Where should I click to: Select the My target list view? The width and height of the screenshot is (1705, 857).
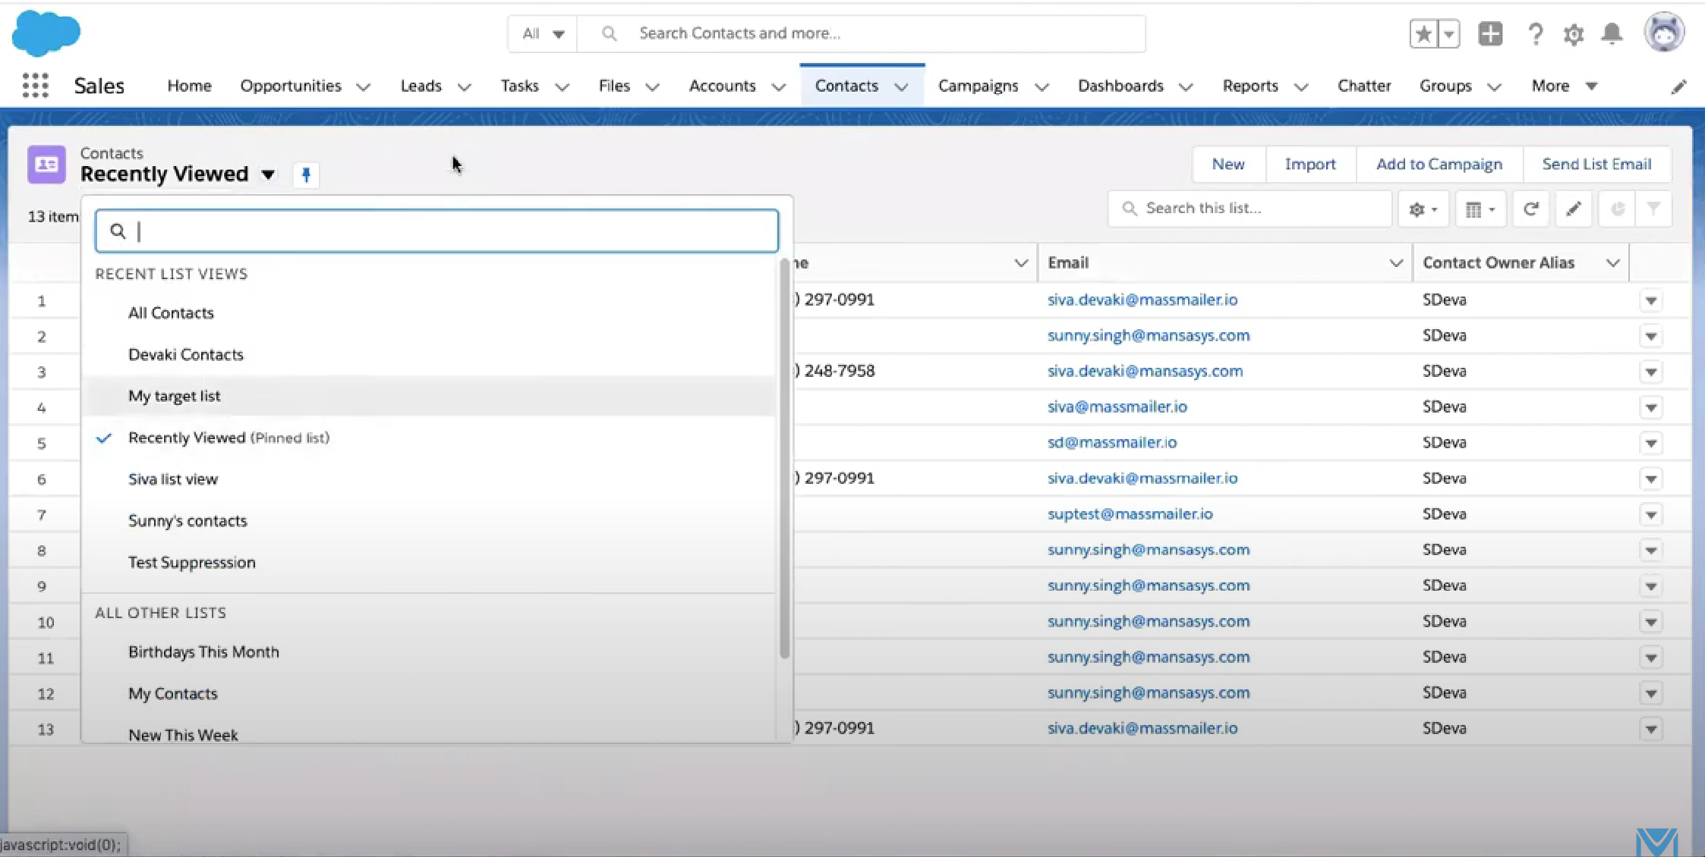click(430, 397)
